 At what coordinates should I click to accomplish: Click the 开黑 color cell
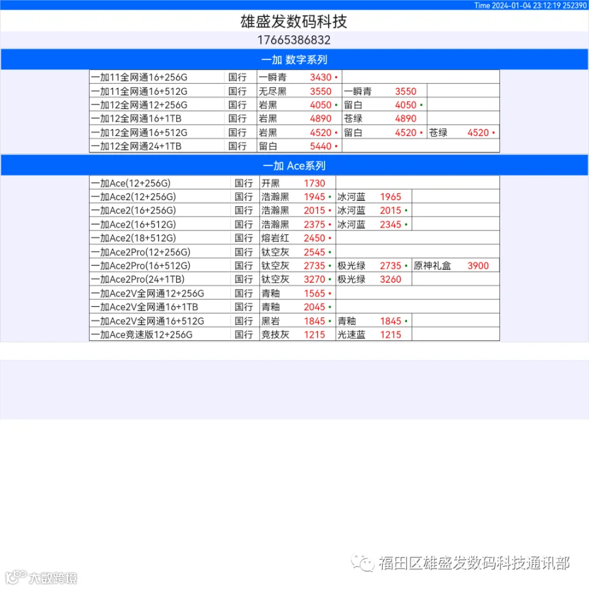(270, 183)
